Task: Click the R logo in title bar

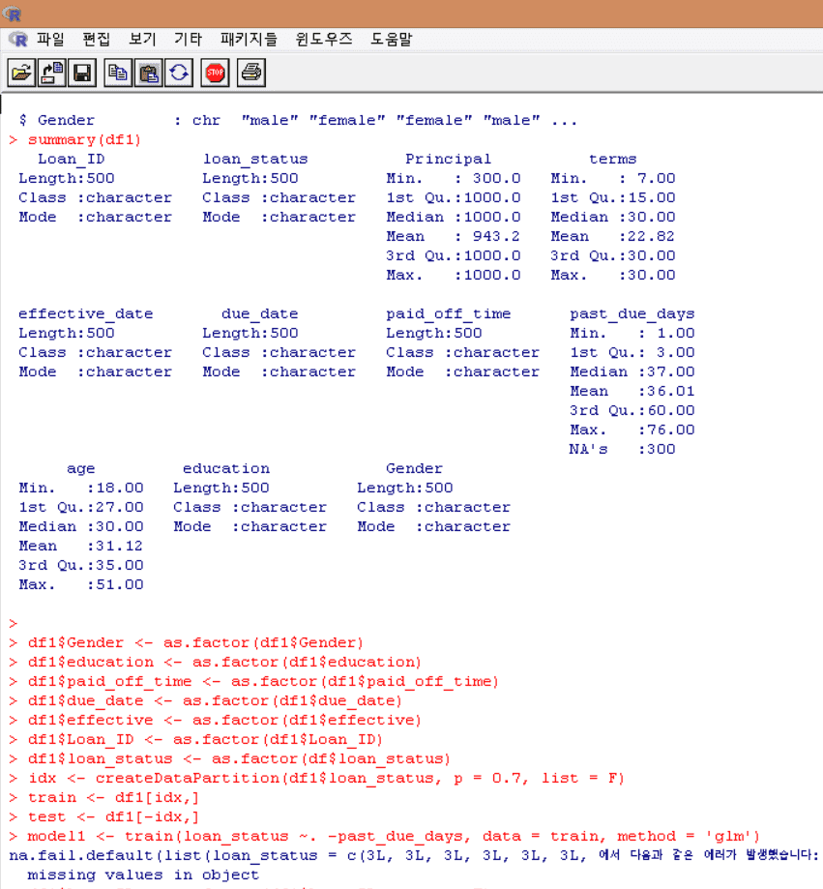Action: click(x=12, y=14)
